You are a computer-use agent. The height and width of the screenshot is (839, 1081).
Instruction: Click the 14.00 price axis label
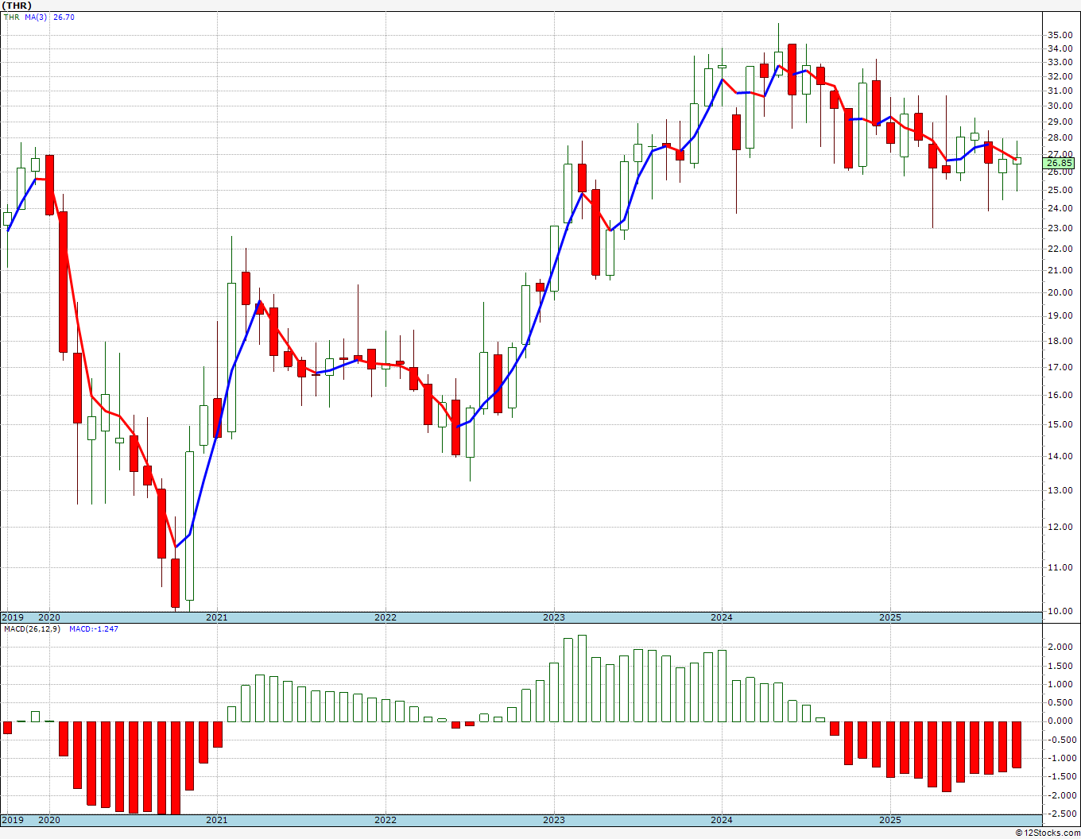[x=1060, y=456]
